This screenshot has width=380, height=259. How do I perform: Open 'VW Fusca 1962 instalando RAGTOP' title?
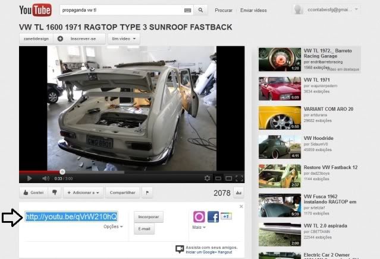[330, 199]
